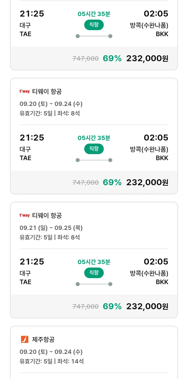Click 방콕(수완나폼) destination in the t'way 09.20 (토) card

tap(149, 149)
